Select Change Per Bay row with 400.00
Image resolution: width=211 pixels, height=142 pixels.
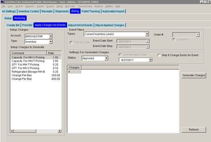[x=36, y=79]
